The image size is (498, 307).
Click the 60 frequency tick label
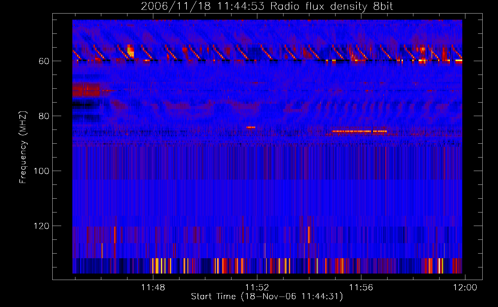click(44, 61)
